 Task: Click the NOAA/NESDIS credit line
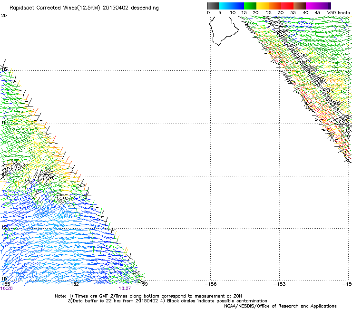(x=280, y=306)
